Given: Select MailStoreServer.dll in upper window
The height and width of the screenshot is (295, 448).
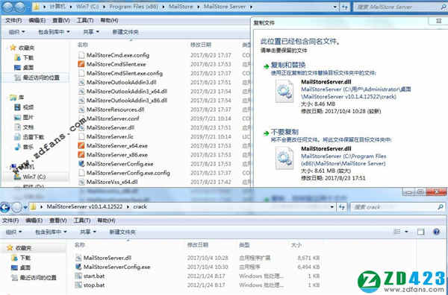Looking at the screenshot, I should [x=111, y=127].
